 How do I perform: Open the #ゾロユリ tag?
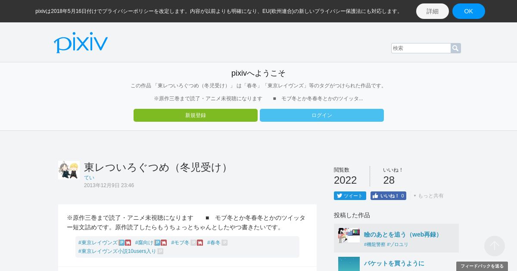pos(398,244)
